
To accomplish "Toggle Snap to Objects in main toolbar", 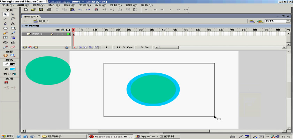I will coord(96,10).
